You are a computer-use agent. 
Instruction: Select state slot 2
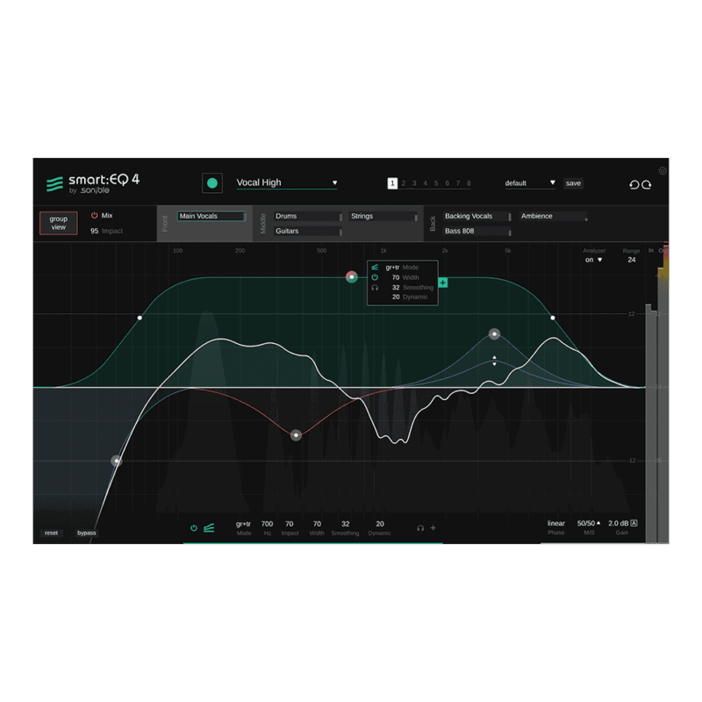coord(404,183)
